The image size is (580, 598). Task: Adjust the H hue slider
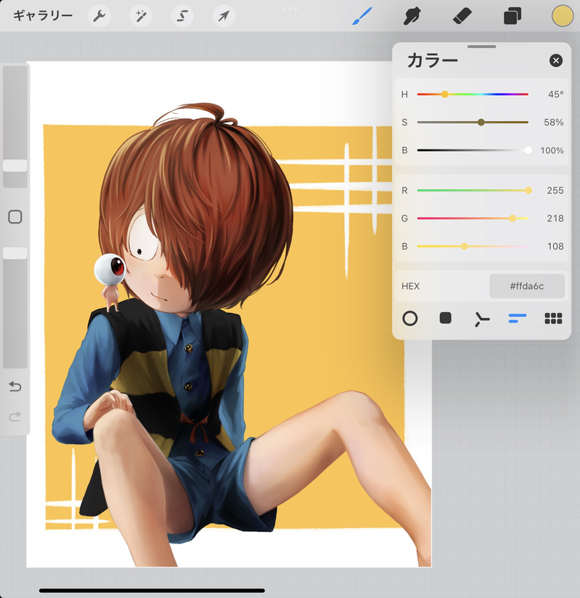[473, 94]
